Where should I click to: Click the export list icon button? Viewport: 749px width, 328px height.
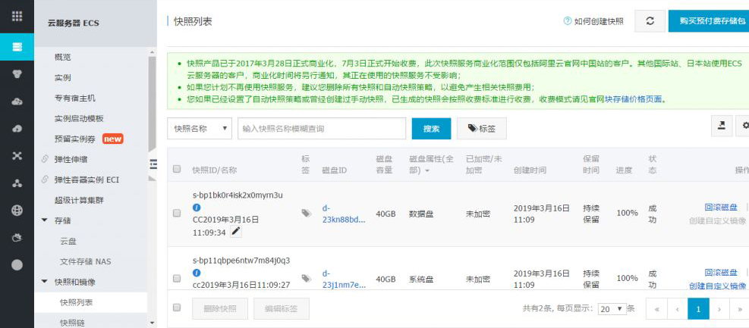point(722,126)
